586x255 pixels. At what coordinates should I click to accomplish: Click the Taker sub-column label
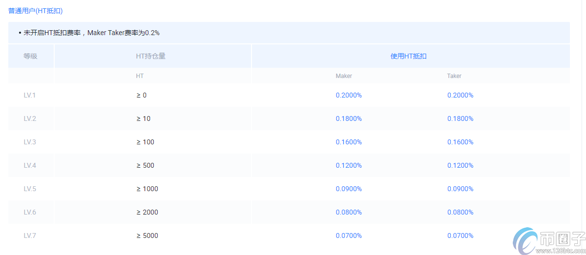[x=454, y=76]
